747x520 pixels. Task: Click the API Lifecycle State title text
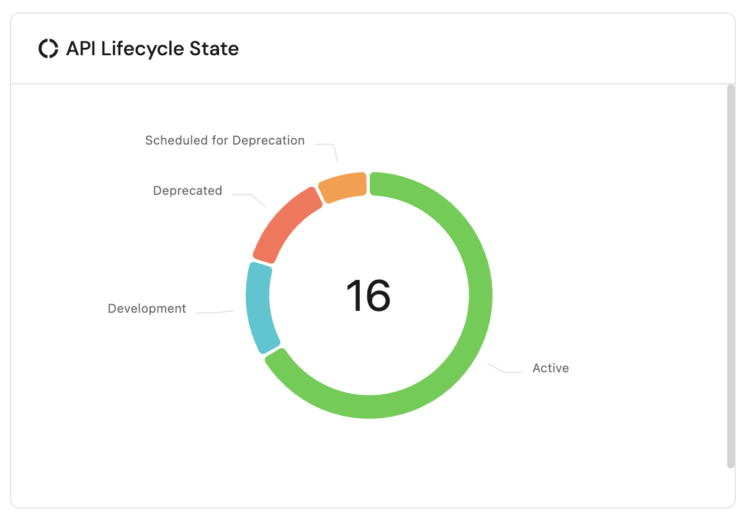click(152, 48)
